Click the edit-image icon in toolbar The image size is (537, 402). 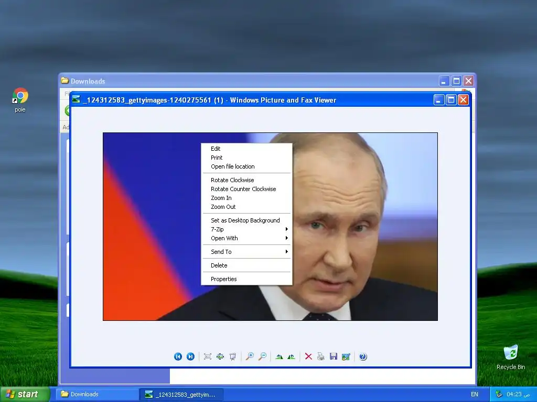click(x=346, y=356)
